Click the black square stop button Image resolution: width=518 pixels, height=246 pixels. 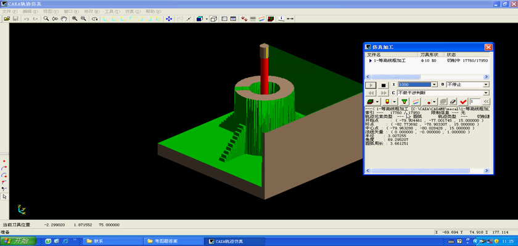(383, 85)
